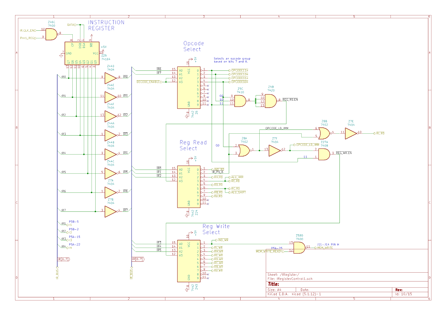446x315 pixels.
Task: Click the Z6 7442 opcode decoder body
Action: pos(189,88)
